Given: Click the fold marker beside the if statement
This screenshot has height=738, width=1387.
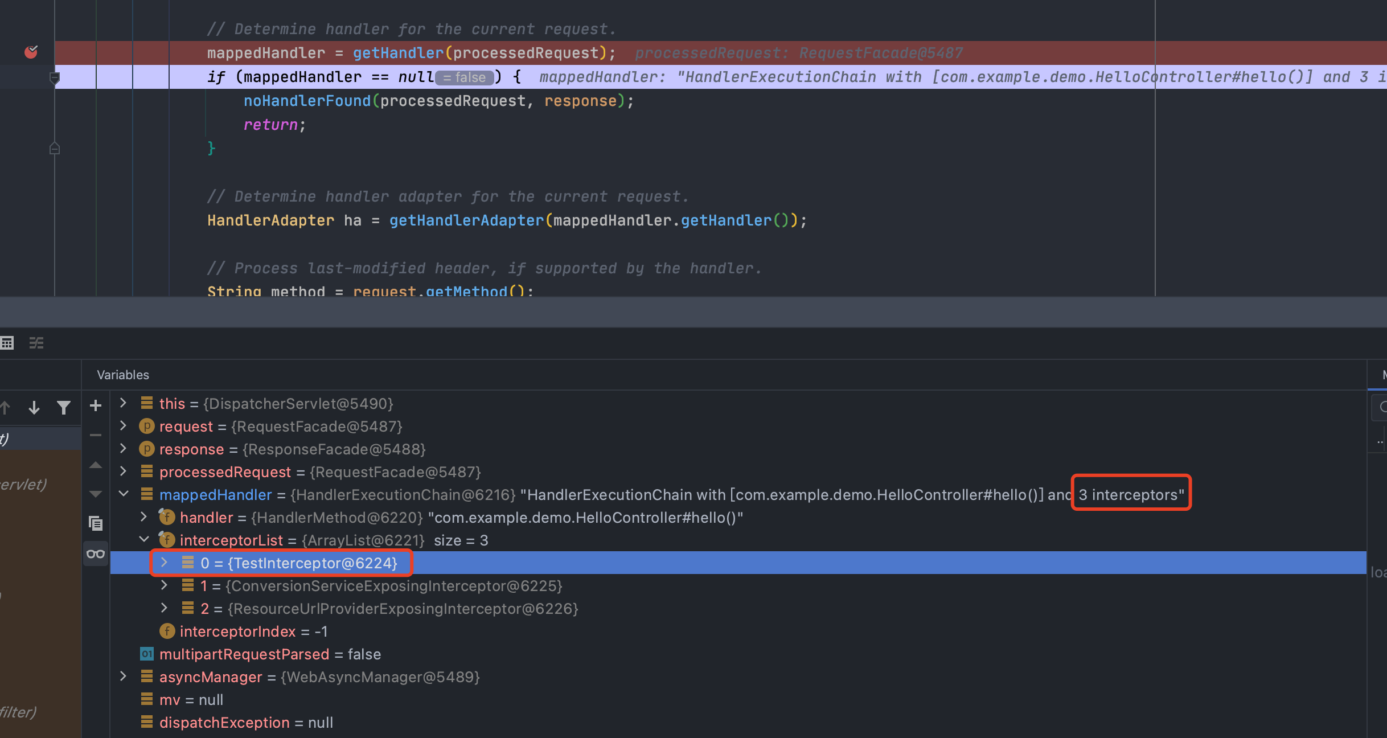Looking at the screenshot, I should tap(55, 78).
